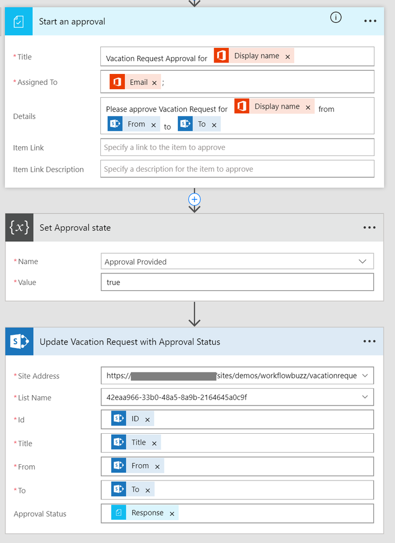Click the plus insert step button

(x=194, y=199)
